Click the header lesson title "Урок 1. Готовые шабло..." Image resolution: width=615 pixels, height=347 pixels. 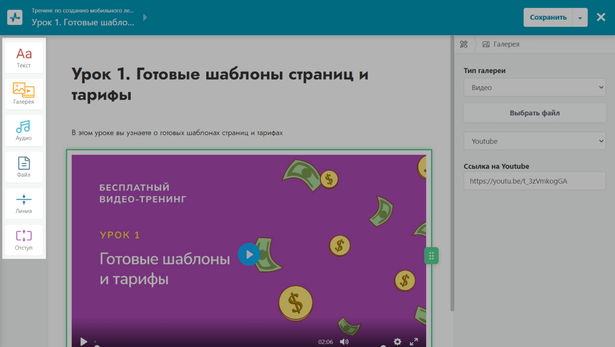coord(83,22)
